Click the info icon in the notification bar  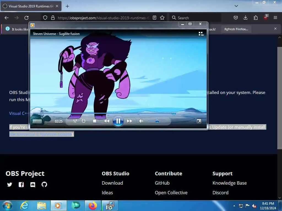[7, 29]
